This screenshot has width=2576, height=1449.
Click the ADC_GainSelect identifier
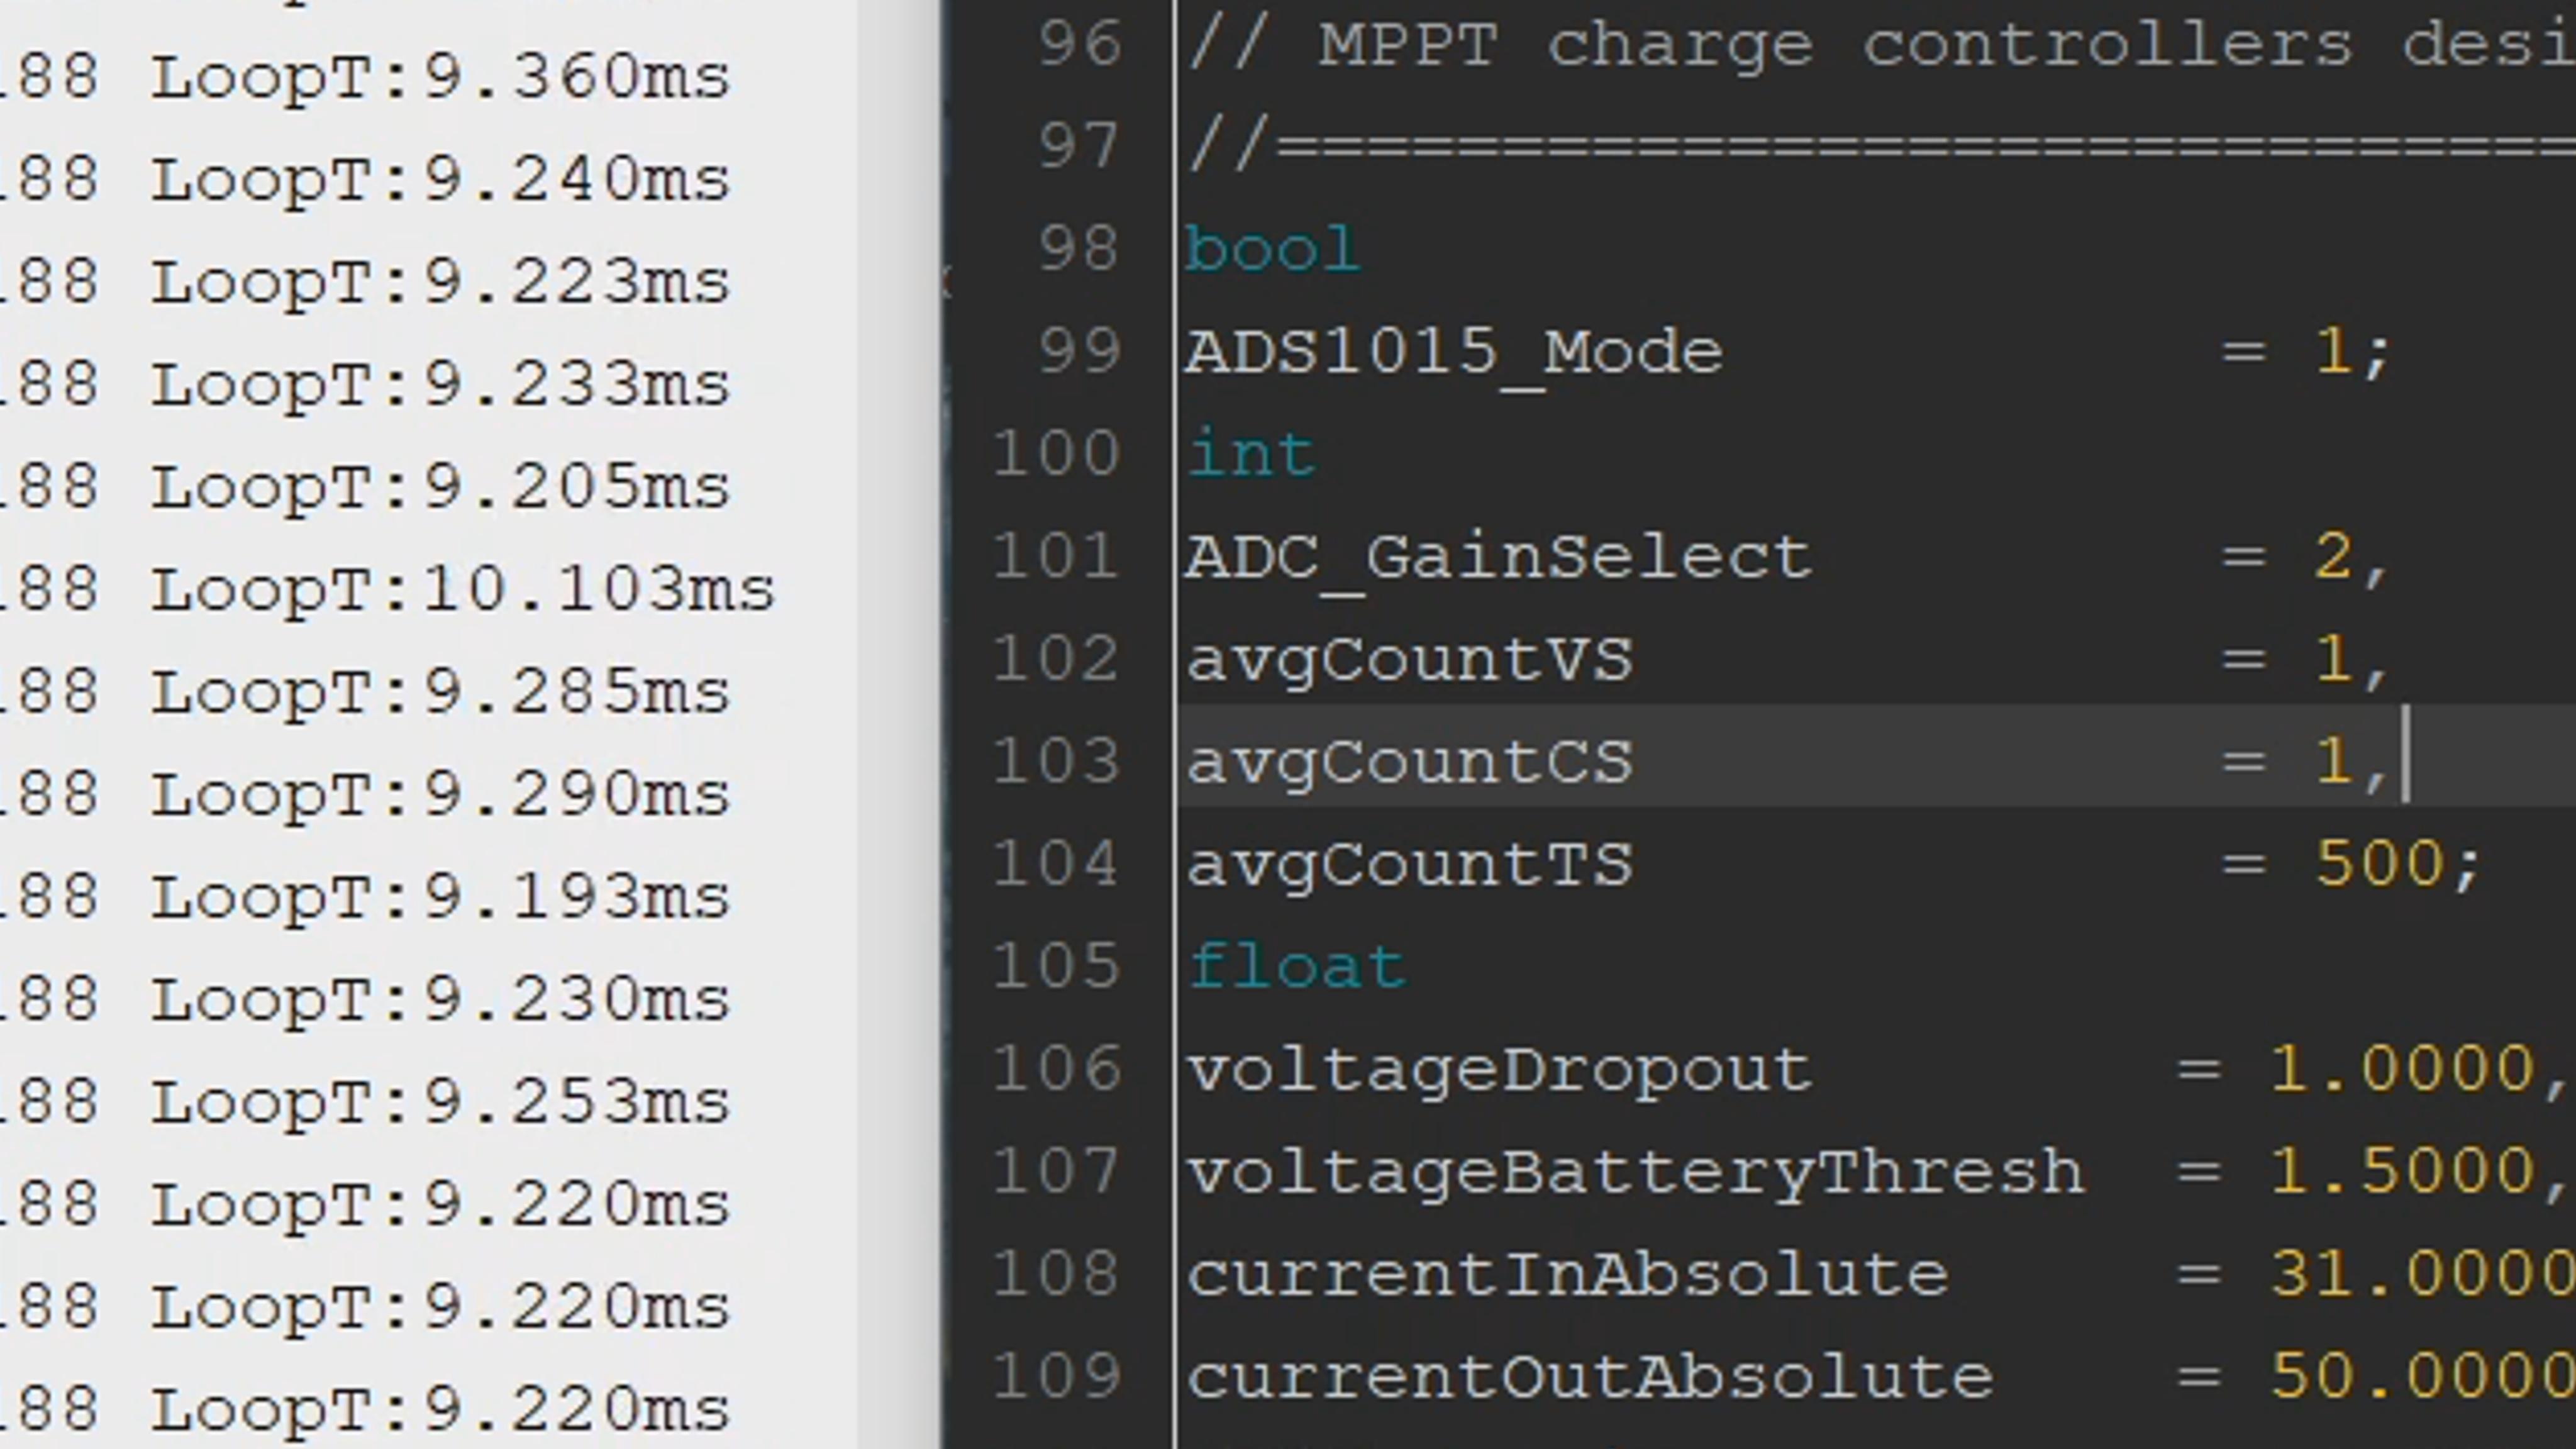click(1498, 557)
